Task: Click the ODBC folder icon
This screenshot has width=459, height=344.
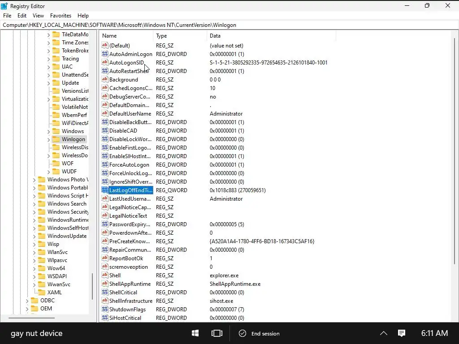Action: [x=35, y=300]
